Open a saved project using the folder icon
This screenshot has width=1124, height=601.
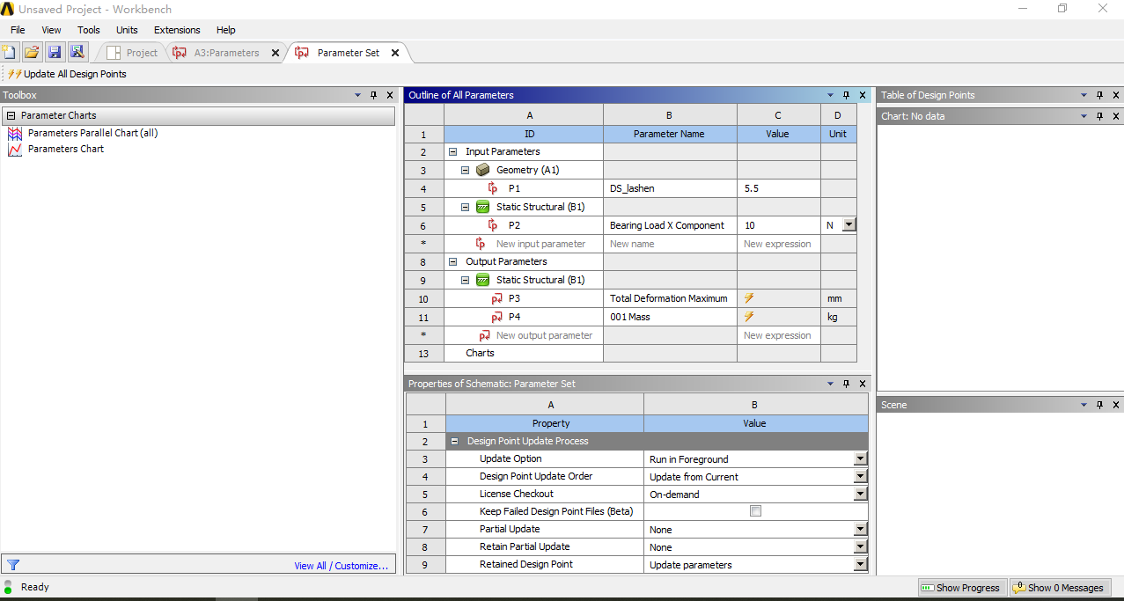pyautogui.click(x=32, y=51)
